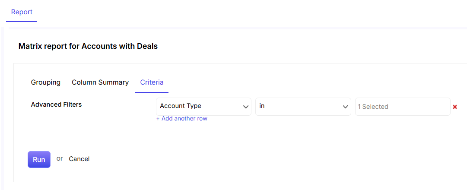Switch to the Column Summary tab
This screenshot has height=190, width=467.
click(100, 82)
